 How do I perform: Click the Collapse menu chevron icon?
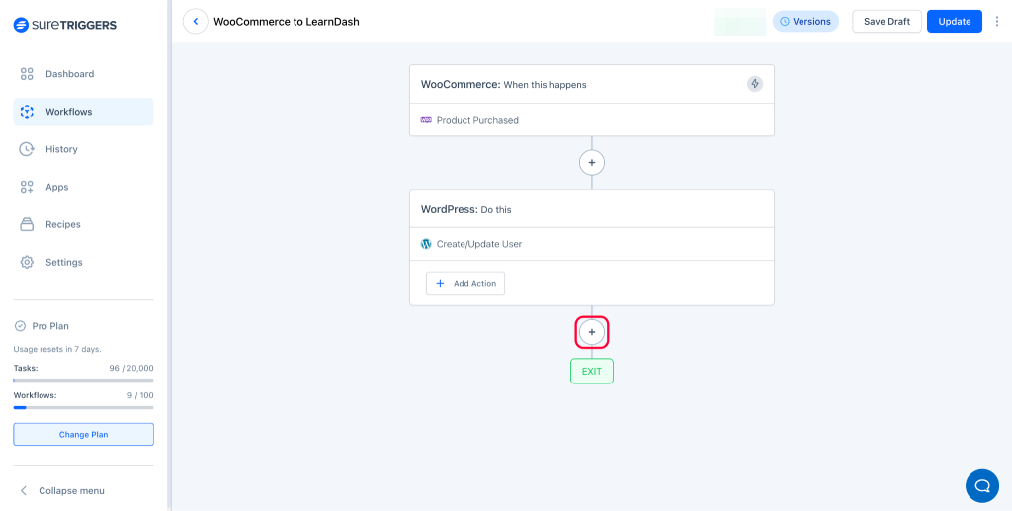24,491
